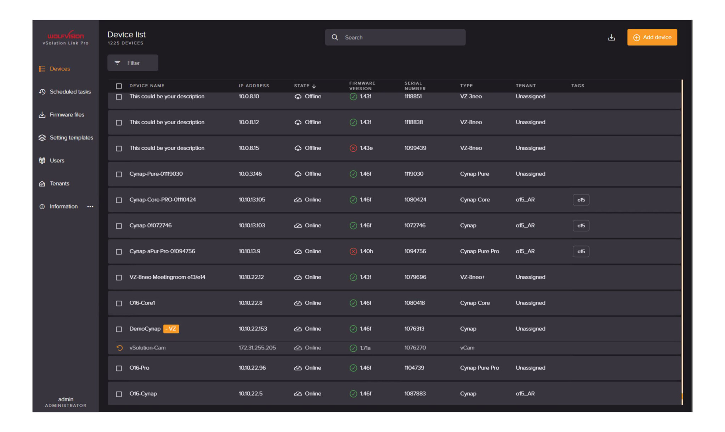Click the Firmware files download icon
The width and height of the screenshot is (725, 432).
[x=42, y=115]
